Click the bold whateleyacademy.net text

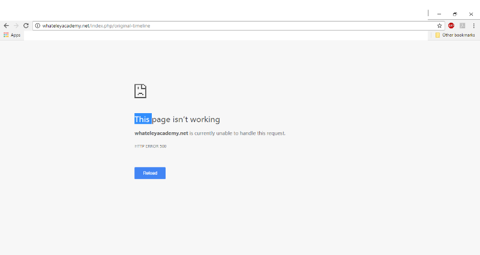(161, 133)
